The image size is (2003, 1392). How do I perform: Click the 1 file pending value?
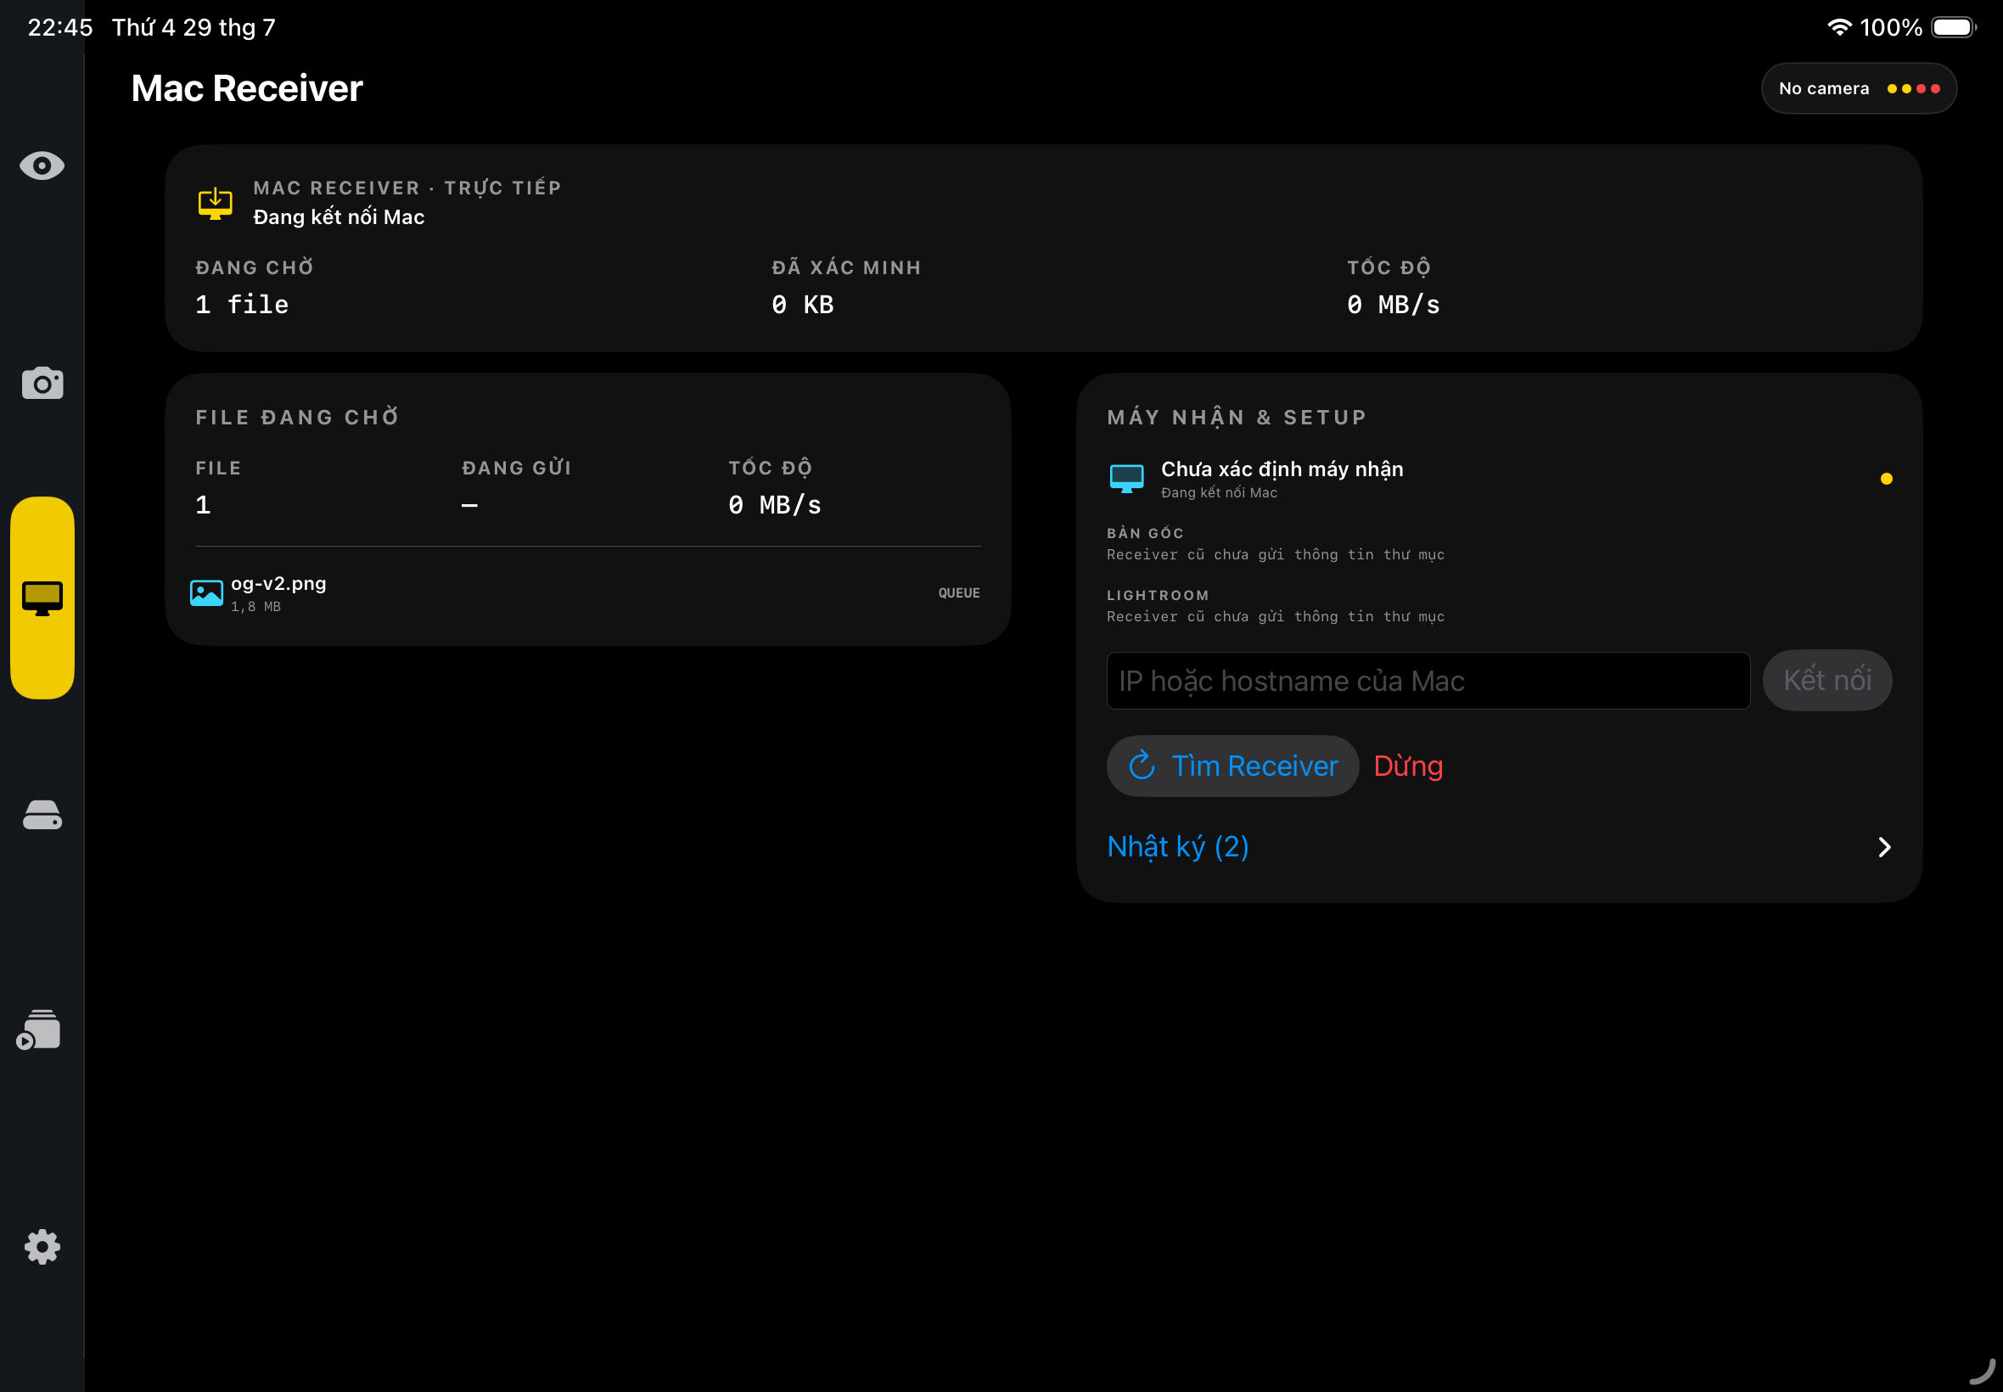pos(243,305)
